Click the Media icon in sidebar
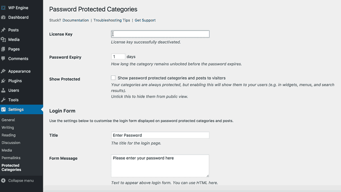 click(x=3, y=40)
